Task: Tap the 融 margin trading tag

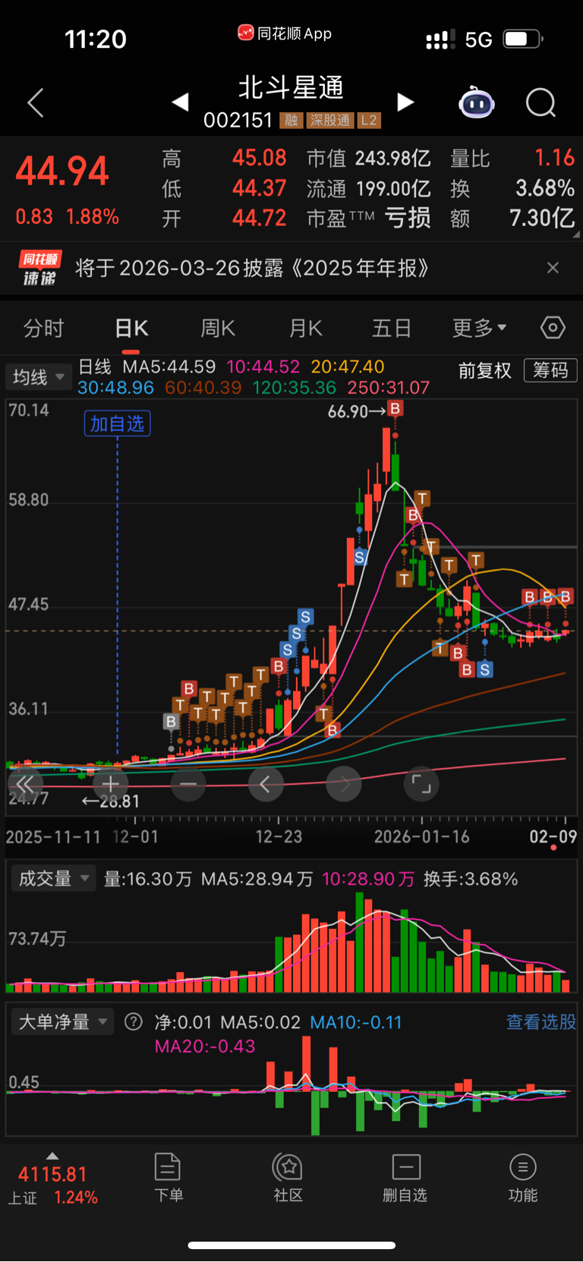Action: pos(291,120)
